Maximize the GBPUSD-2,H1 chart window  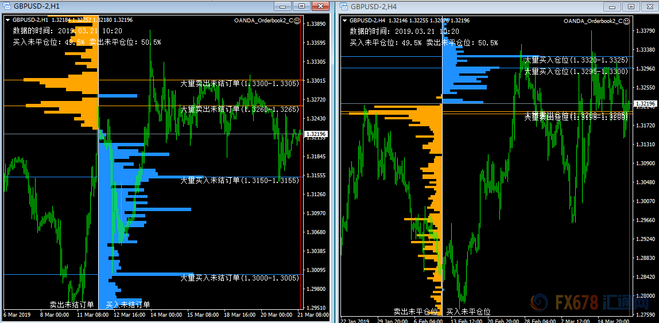301,6
